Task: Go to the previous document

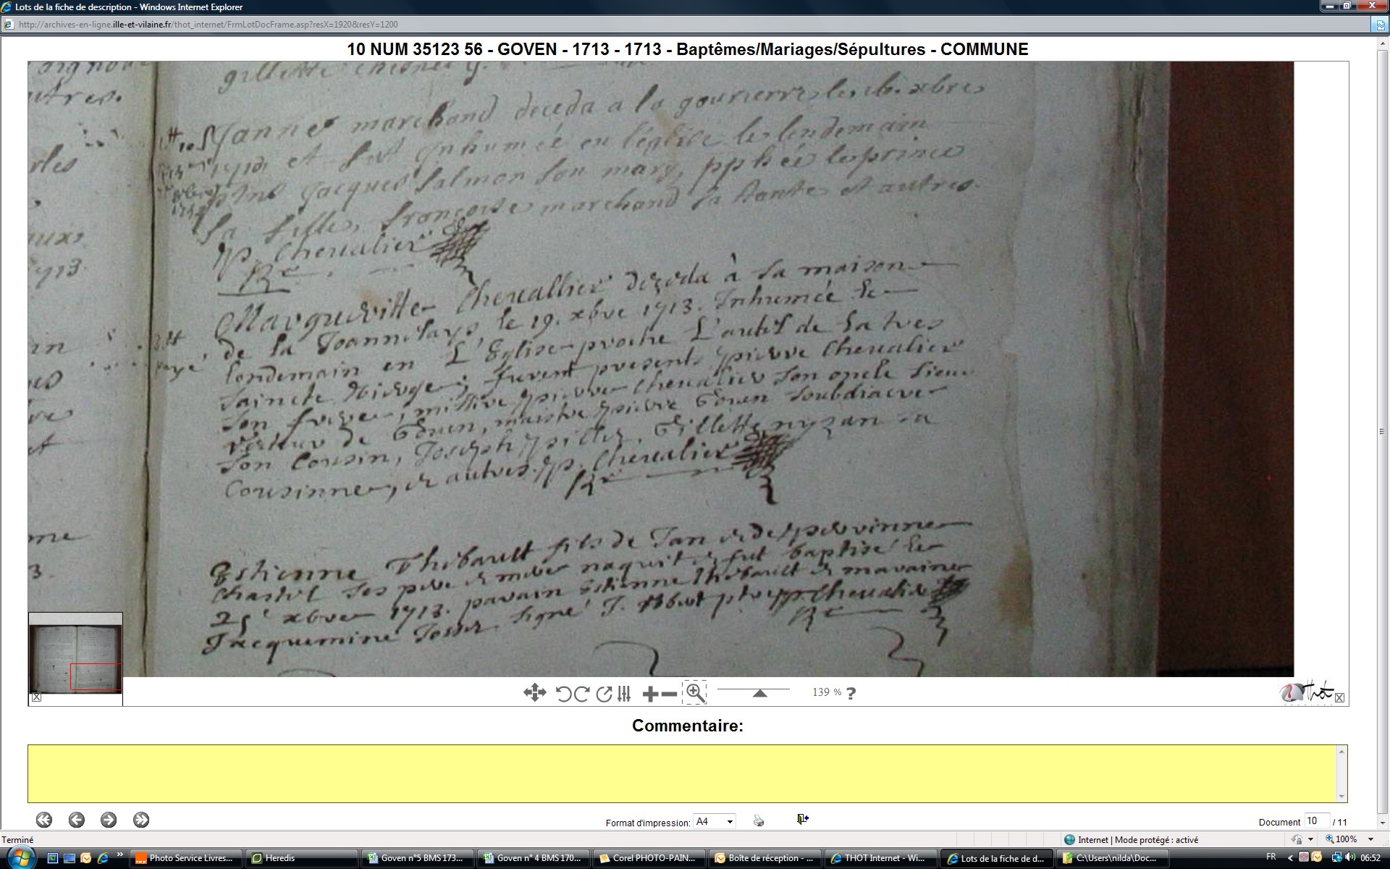Action: pyautogui.click(x=77, y=820)
